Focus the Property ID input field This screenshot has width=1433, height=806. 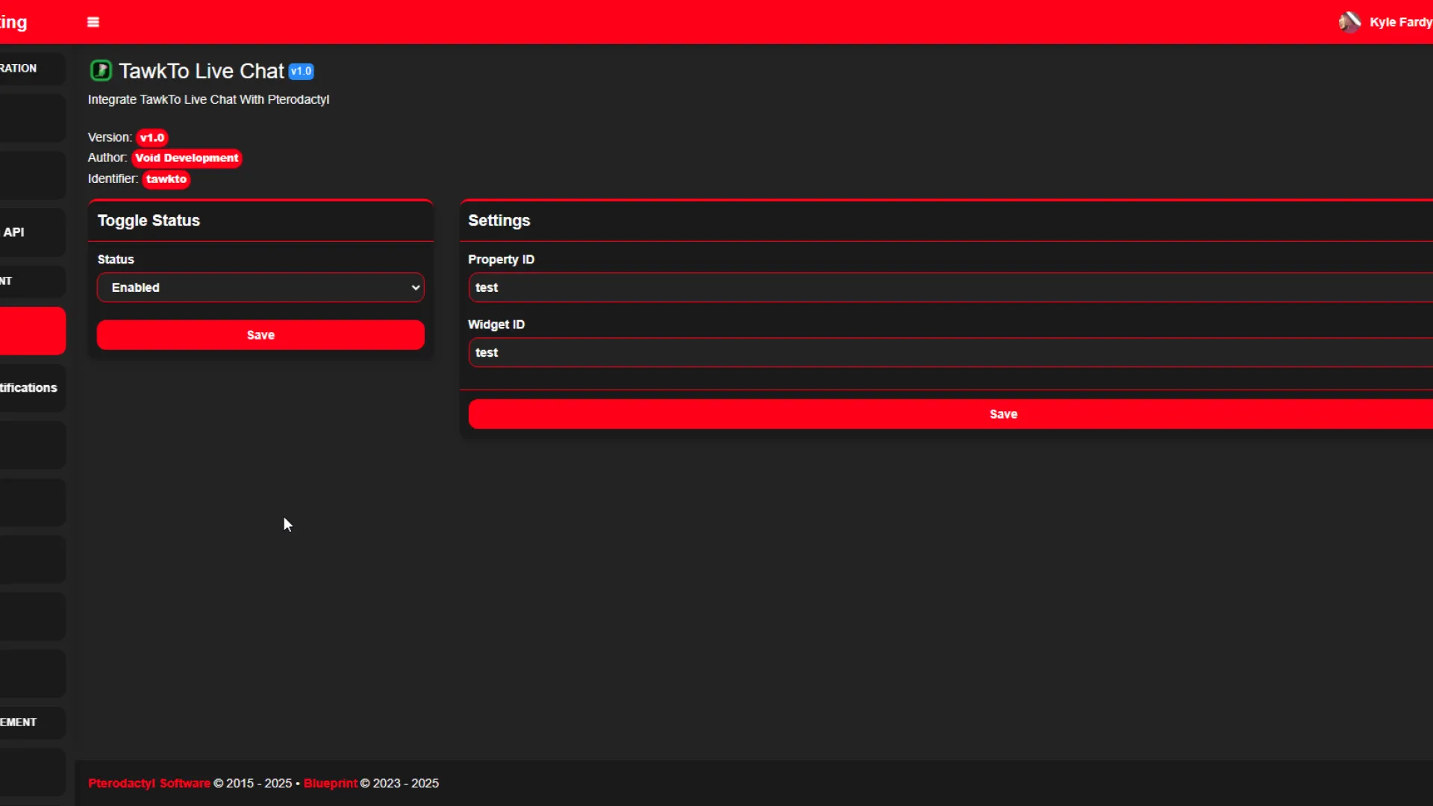pos(948,287)
